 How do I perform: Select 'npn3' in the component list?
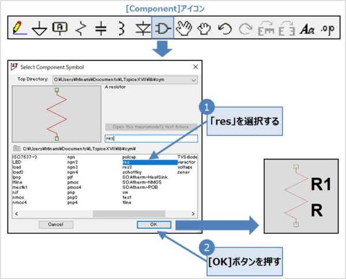point(73,168)
